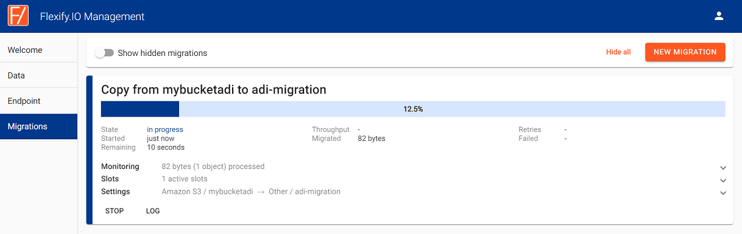The image size is (742, 234).
Task: Open the Welcome sidebar item
Action: pos(39,50)
